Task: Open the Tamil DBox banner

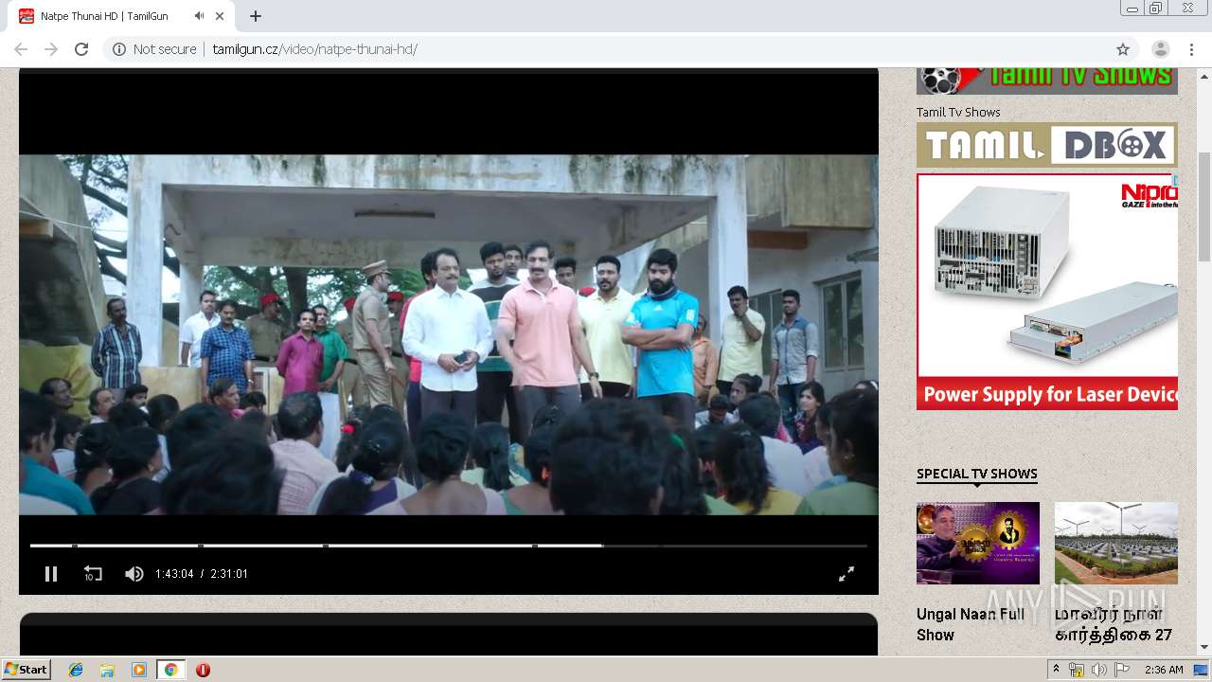Action: tap(1047, 145)
